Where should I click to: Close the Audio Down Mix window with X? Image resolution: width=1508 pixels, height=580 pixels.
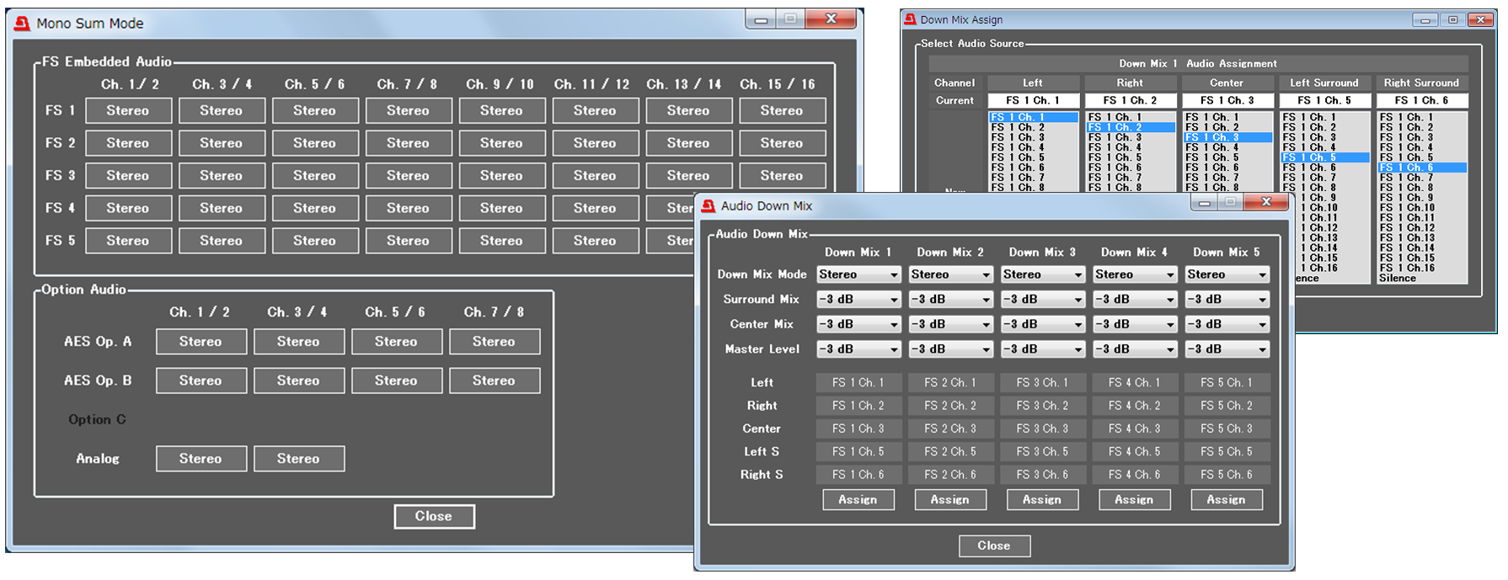click(1266, 202)
